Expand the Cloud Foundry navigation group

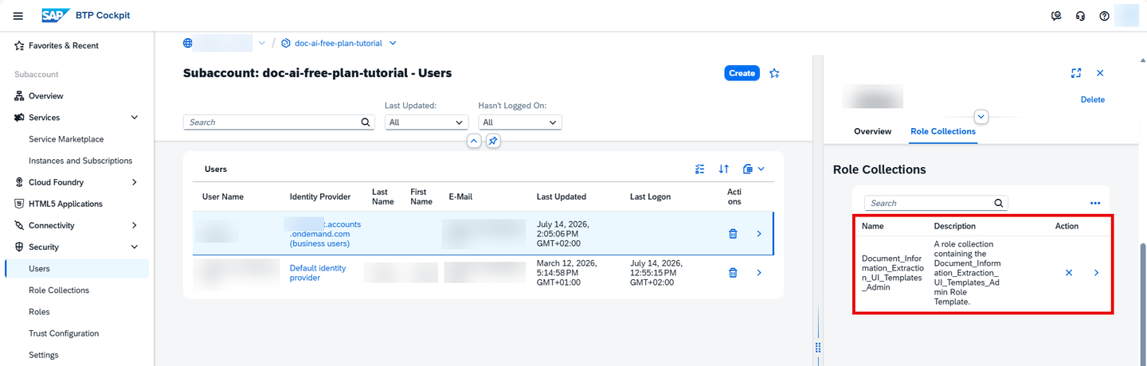point(134,182)
